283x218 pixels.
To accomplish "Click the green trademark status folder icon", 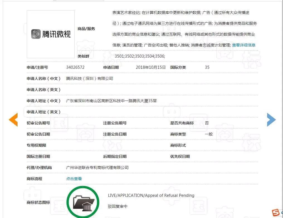I will (83, 202).
